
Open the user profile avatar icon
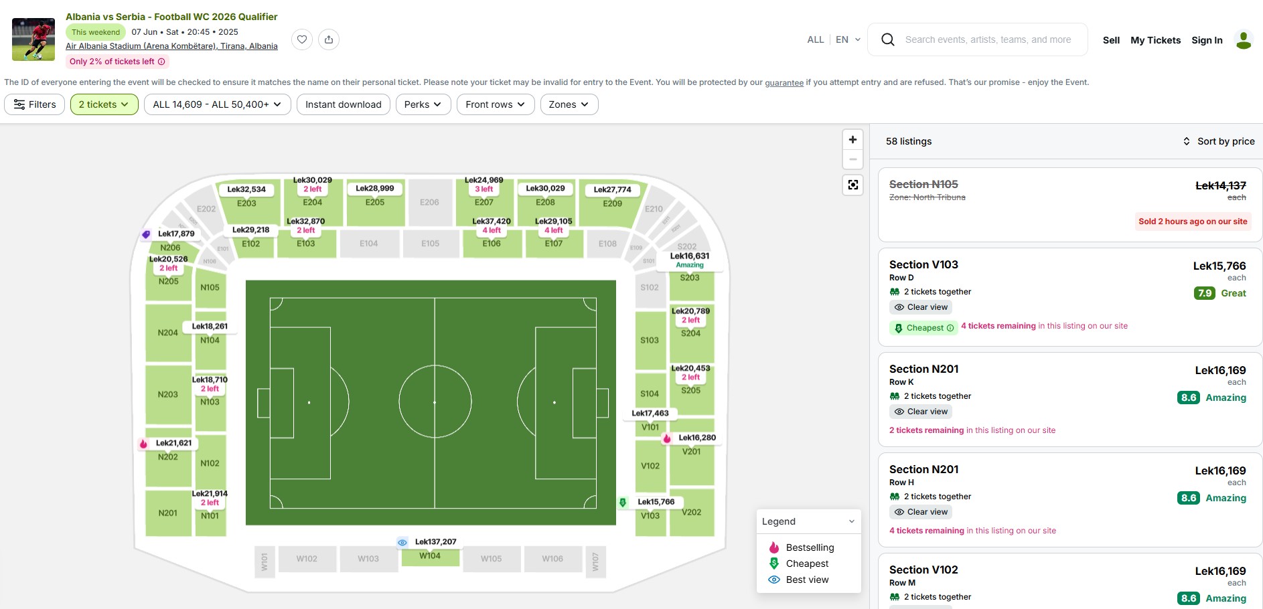[1244, 40]
